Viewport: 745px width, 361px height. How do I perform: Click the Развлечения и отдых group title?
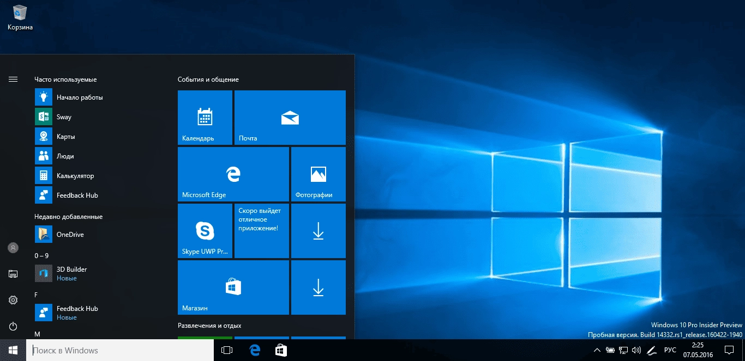coord(209,326)
